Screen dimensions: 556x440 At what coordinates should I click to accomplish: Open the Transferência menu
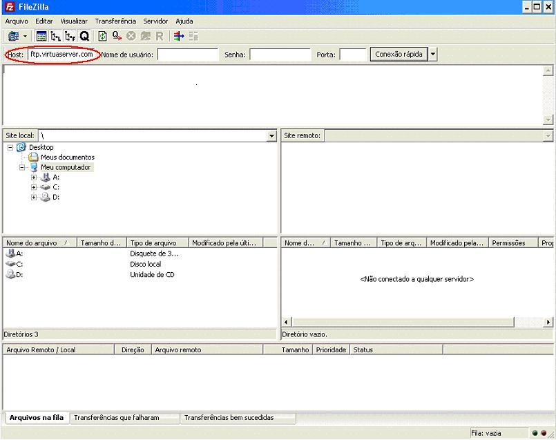[115, 21]
